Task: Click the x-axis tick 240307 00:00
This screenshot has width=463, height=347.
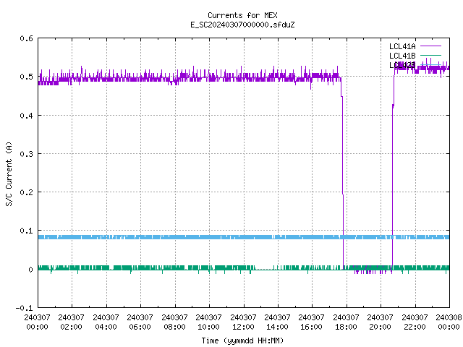Action: 37,322
